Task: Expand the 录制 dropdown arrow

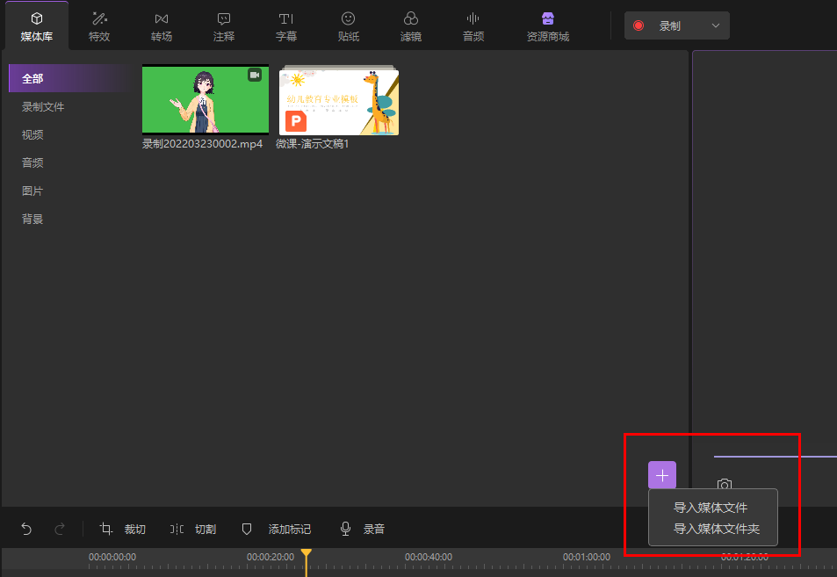Action: click(716, 26)
